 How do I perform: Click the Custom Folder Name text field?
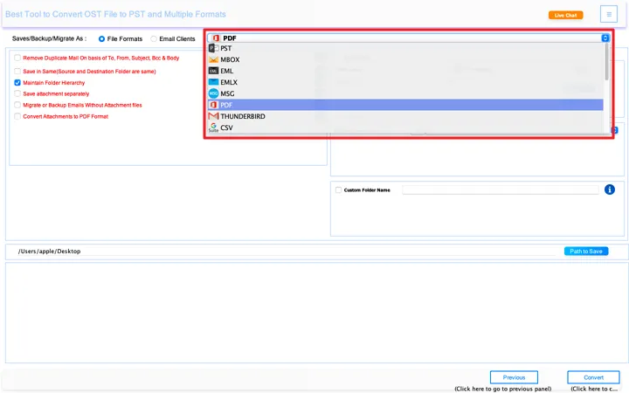tap(500, 190)
